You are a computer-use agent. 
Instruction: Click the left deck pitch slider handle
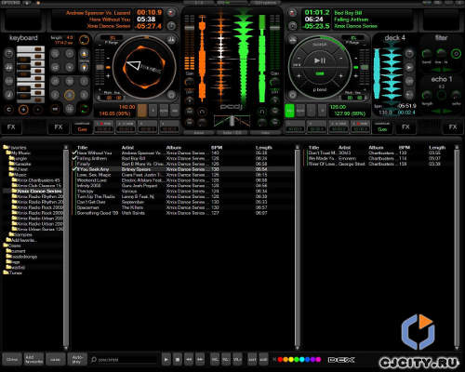pyautogui.click(x=100, y=67)
